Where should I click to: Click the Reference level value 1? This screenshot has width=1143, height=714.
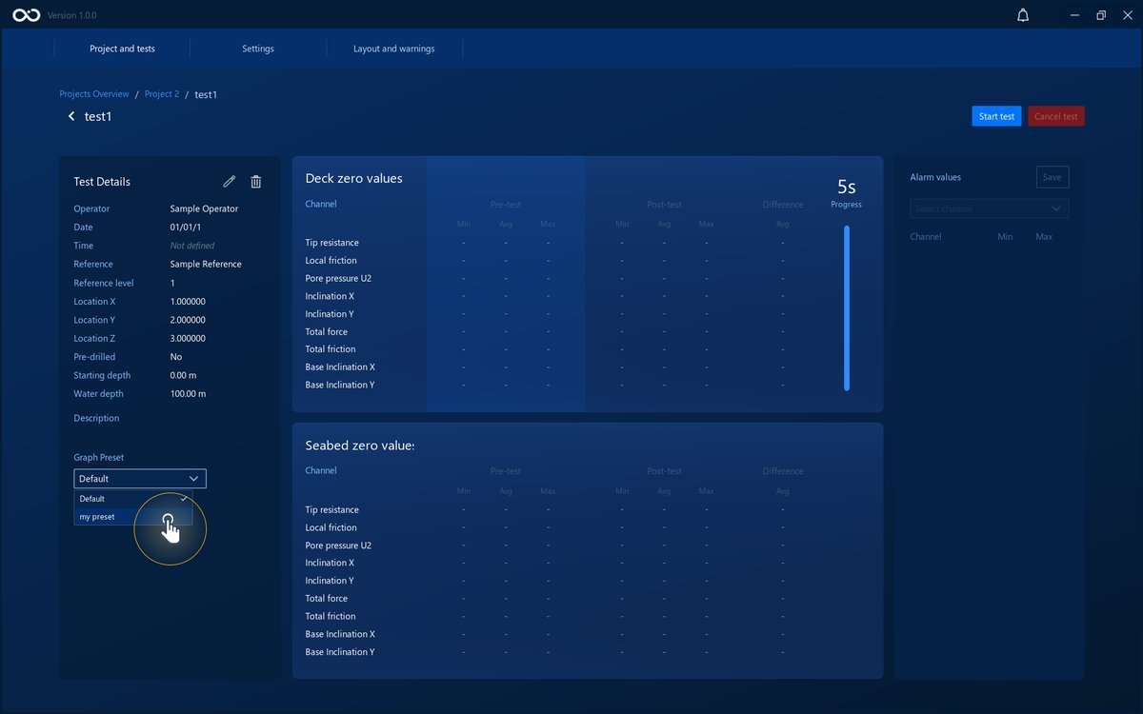pos(172,283)
